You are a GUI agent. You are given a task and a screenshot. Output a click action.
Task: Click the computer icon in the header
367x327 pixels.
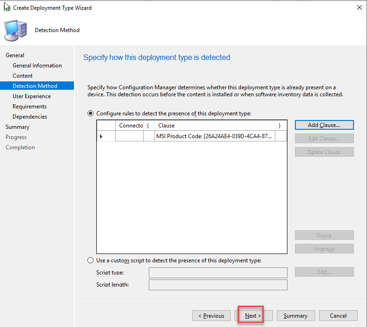[x=14, y=31]
